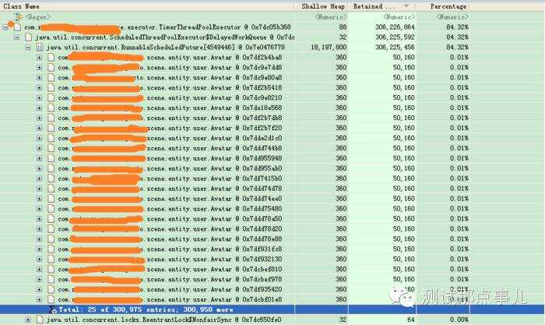Sort by Retained heap column header
Screen dimensions: 545x325
pyautogui.click(x=382, y=6)
